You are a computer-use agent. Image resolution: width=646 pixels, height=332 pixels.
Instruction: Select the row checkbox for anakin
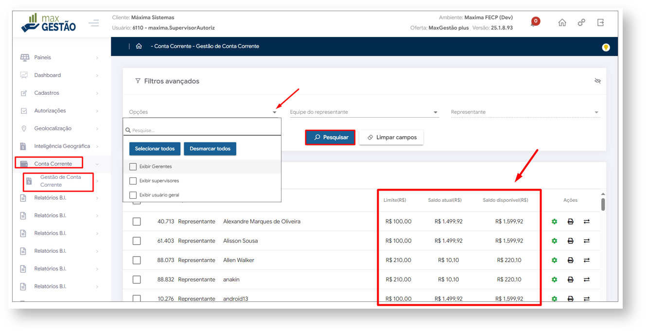[137, 280]
